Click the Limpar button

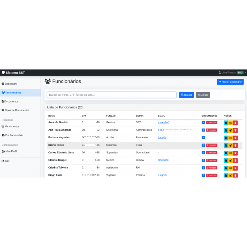(203, 95)
